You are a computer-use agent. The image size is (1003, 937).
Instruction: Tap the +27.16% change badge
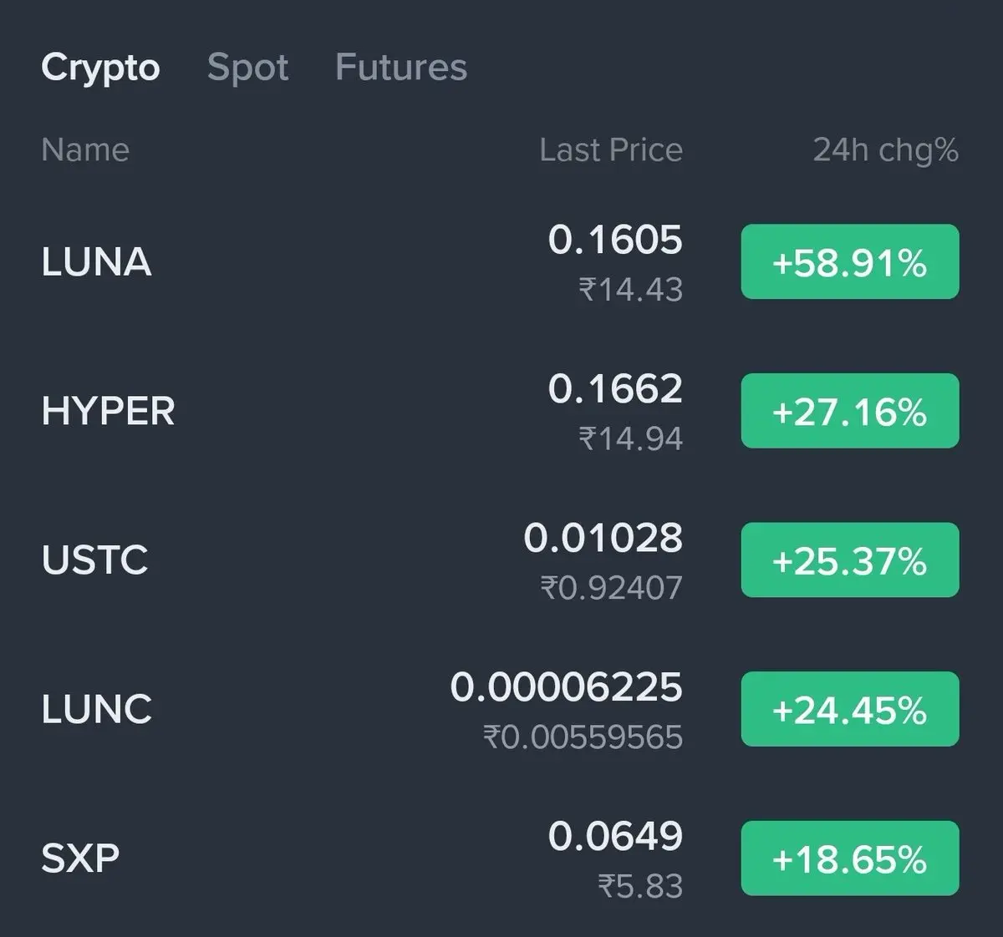click(850, 412)
